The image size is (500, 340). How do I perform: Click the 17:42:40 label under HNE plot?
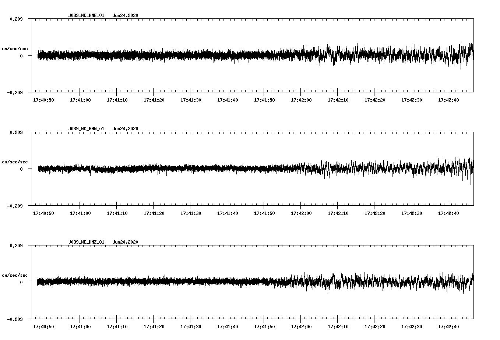click(x=448, y=100)
